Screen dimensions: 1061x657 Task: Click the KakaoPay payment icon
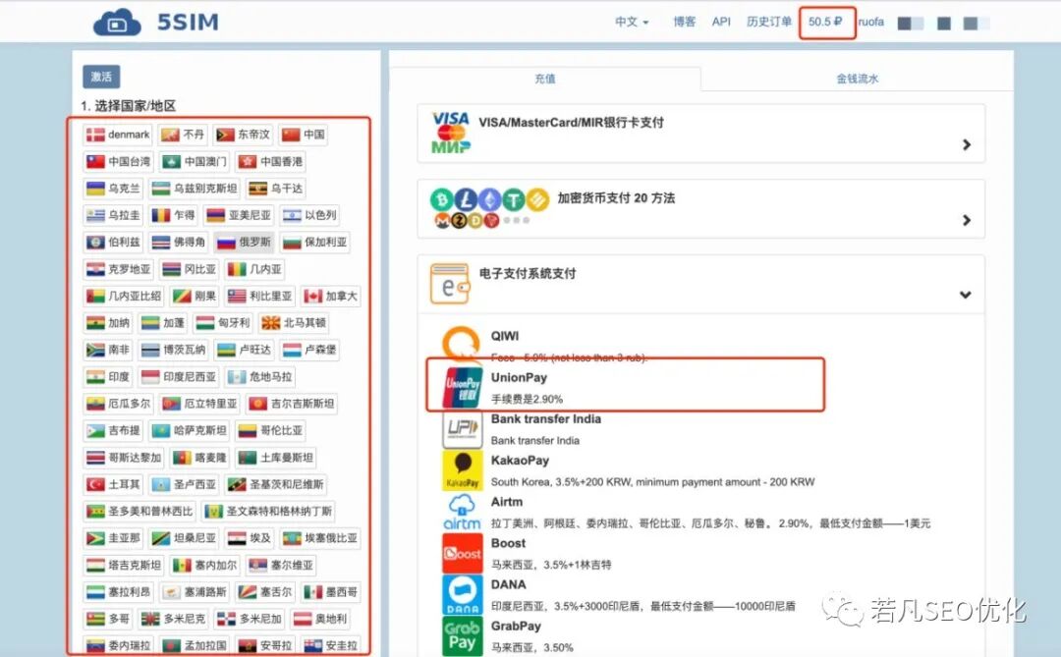[x=462, y=468]
